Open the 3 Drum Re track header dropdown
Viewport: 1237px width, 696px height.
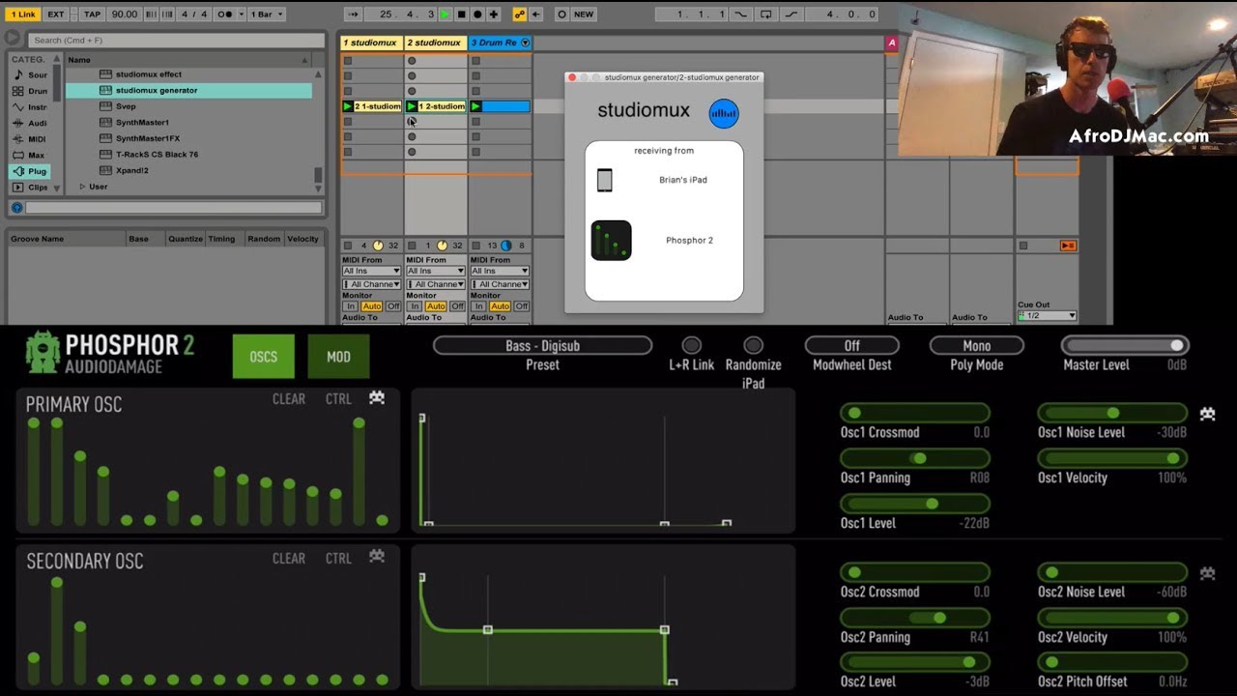click(525, 43)
